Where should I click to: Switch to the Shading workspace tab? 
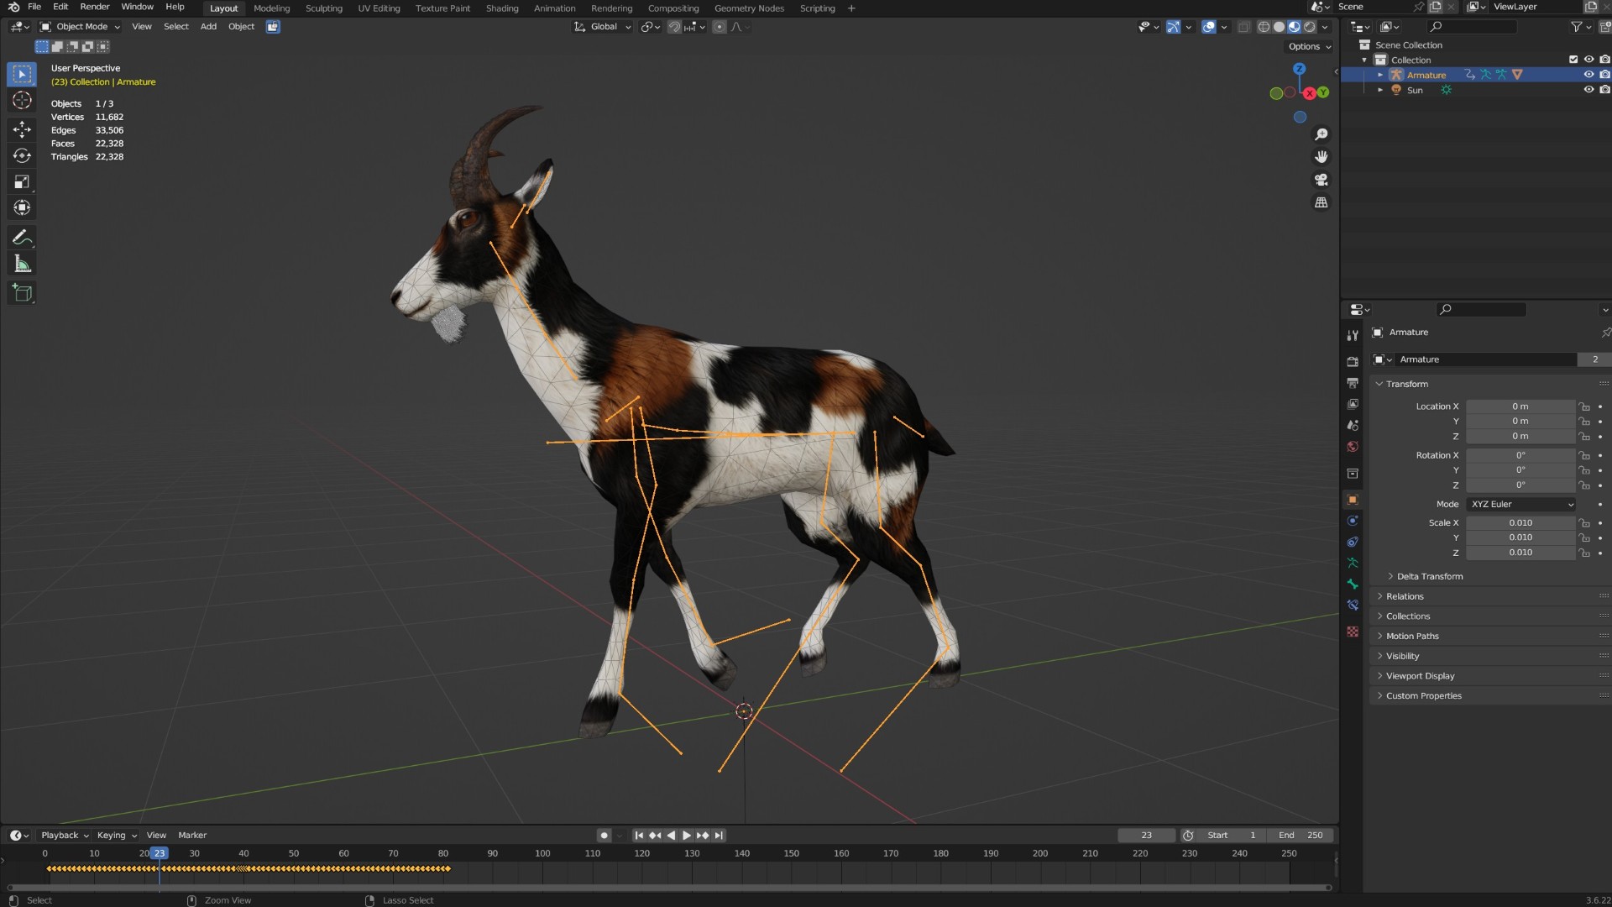coord(502,8)
